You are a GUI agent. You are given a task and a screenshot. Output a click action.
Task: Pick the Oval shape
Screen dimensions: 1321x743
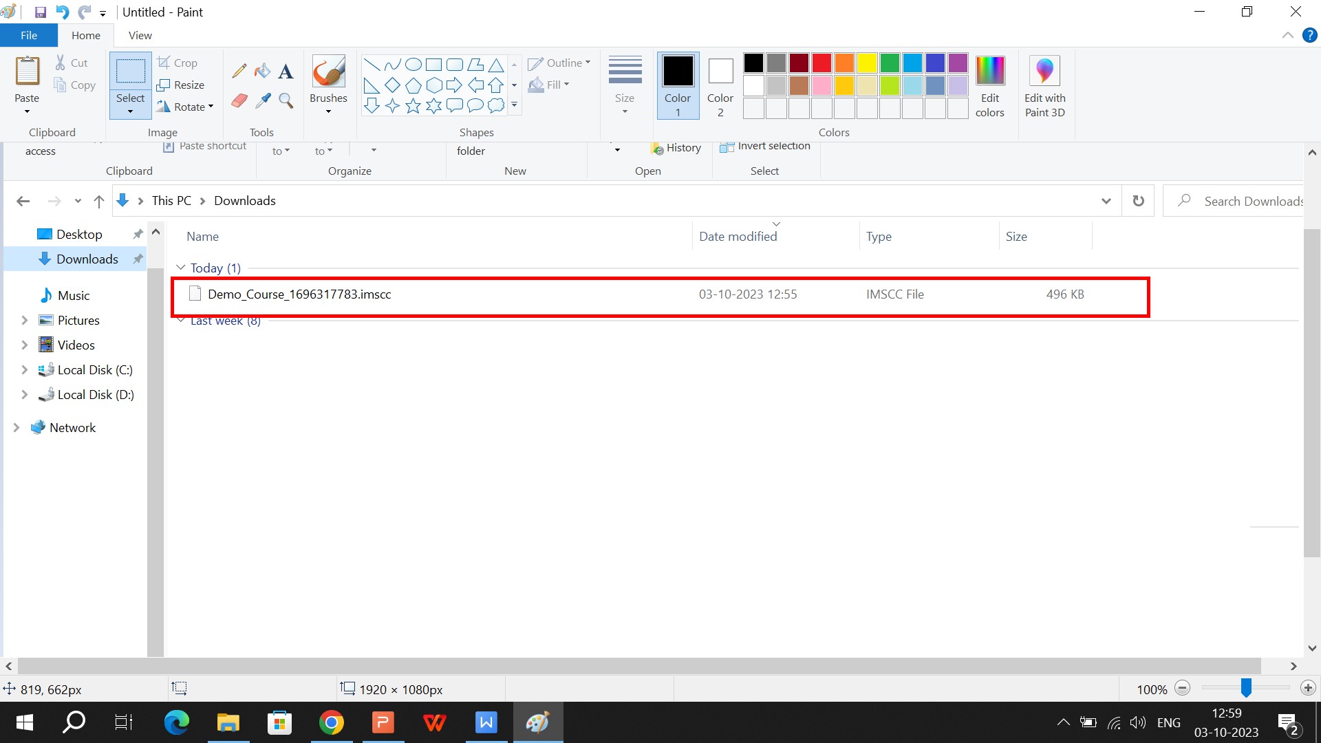[413, 65]
